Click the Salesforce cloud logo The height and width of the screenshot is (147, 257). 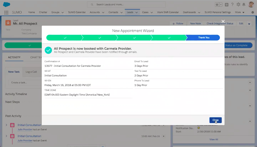coord(6,5)
